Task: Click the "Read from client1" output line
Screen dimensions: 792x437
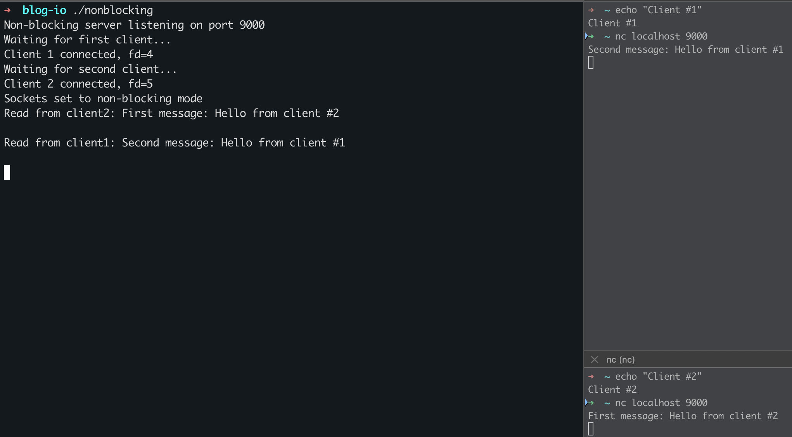Action: (x=175, y=143)
